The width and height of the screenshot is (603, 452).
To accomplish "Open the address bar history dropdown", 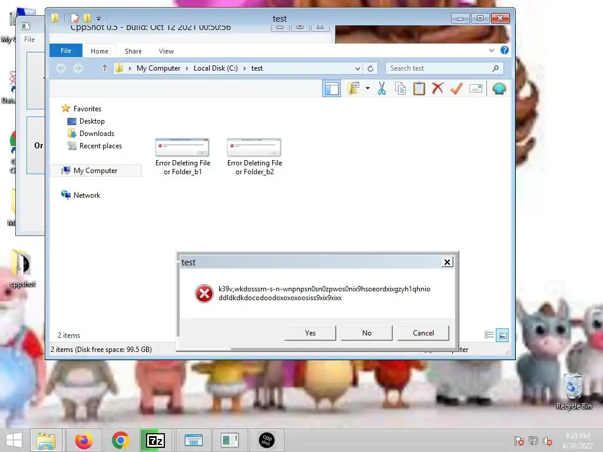I will (357, 68).
